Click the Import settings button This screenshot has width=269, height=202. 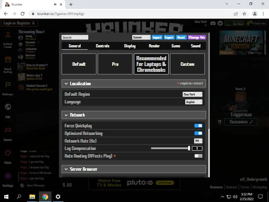(x=157, y=37)
